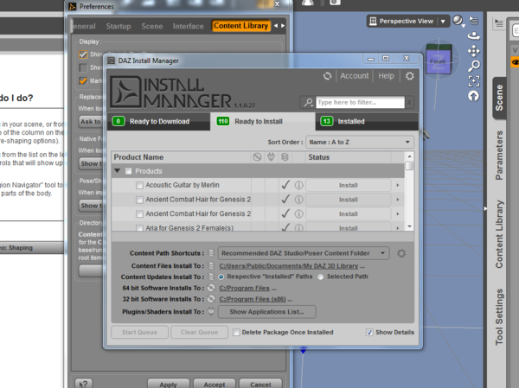Open the Tool Settings side tab
Image resolution: width=519 pixels, height=388 pixels.
click(499, 317)
